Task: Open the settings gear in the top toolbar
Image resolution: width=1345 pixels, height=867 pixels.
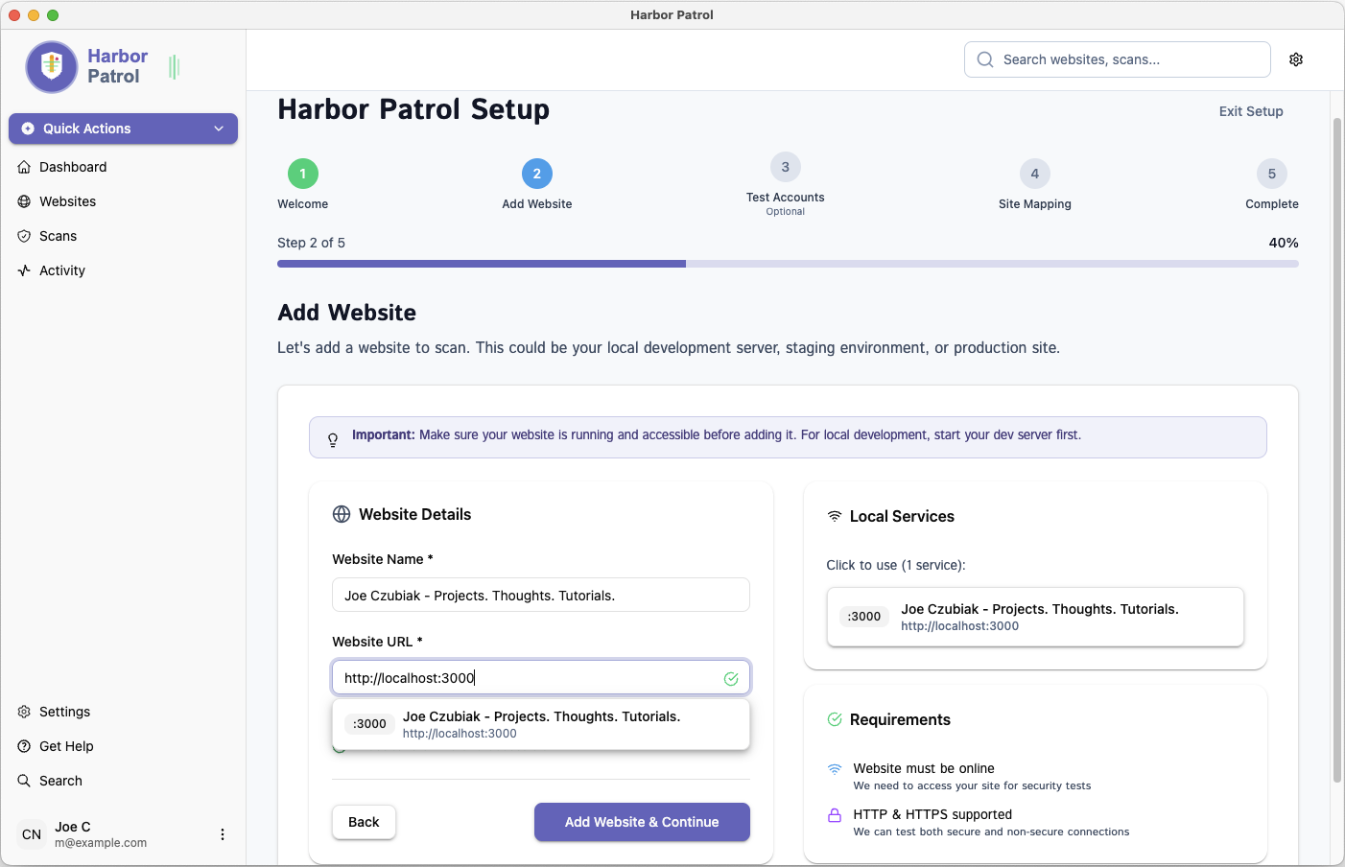Action: tap(1296, 59)
